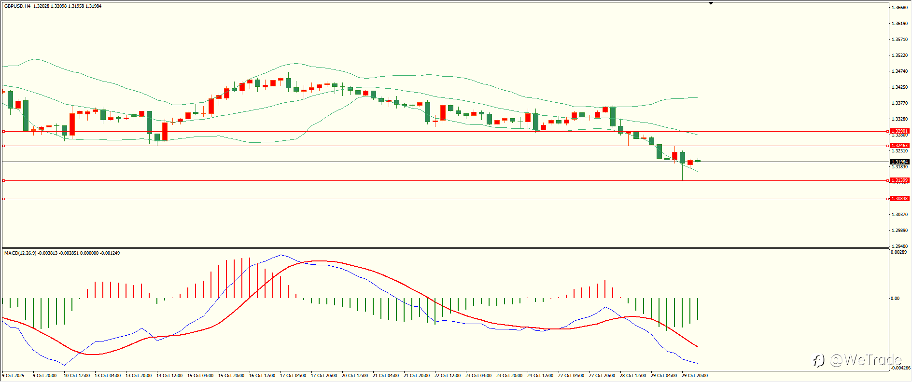Click the 1.30370 price axis value
This screenshot has width=912, height=382.
899,215
